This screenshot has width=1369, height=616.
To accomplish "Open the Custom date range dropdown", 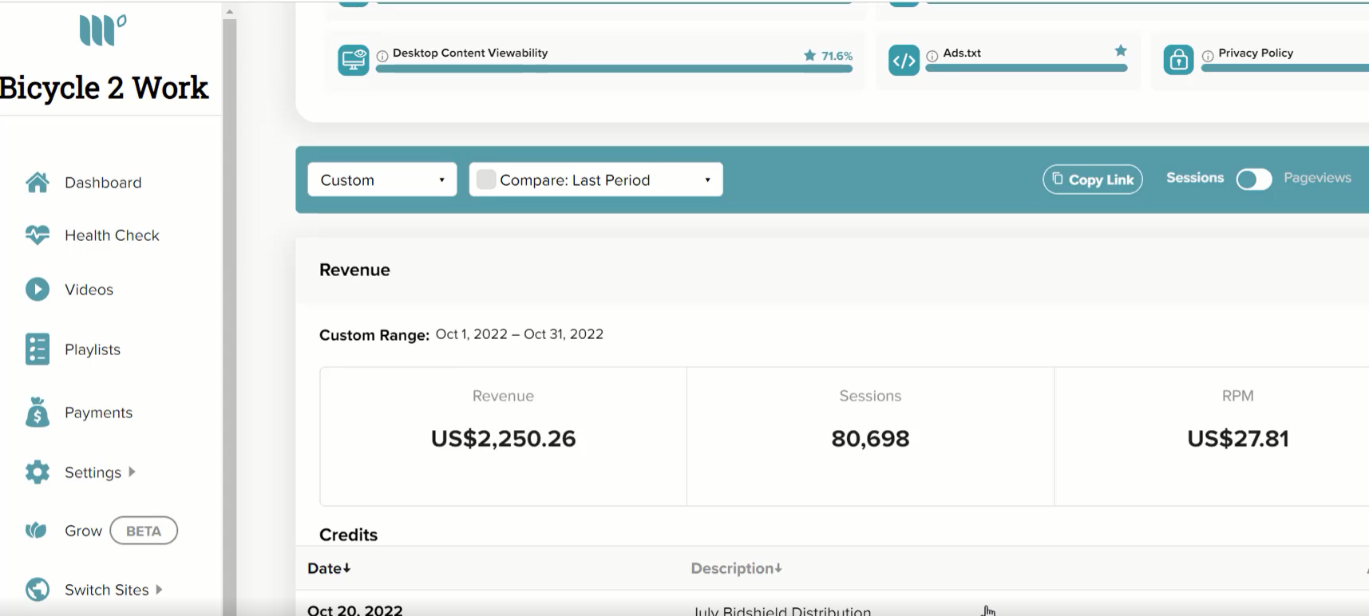I will tap(382, 180).
